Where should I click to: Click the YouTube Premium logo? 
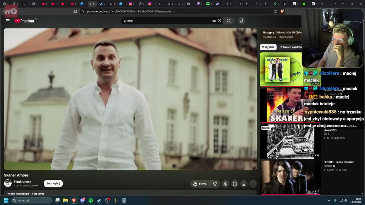tap(25, 21)
